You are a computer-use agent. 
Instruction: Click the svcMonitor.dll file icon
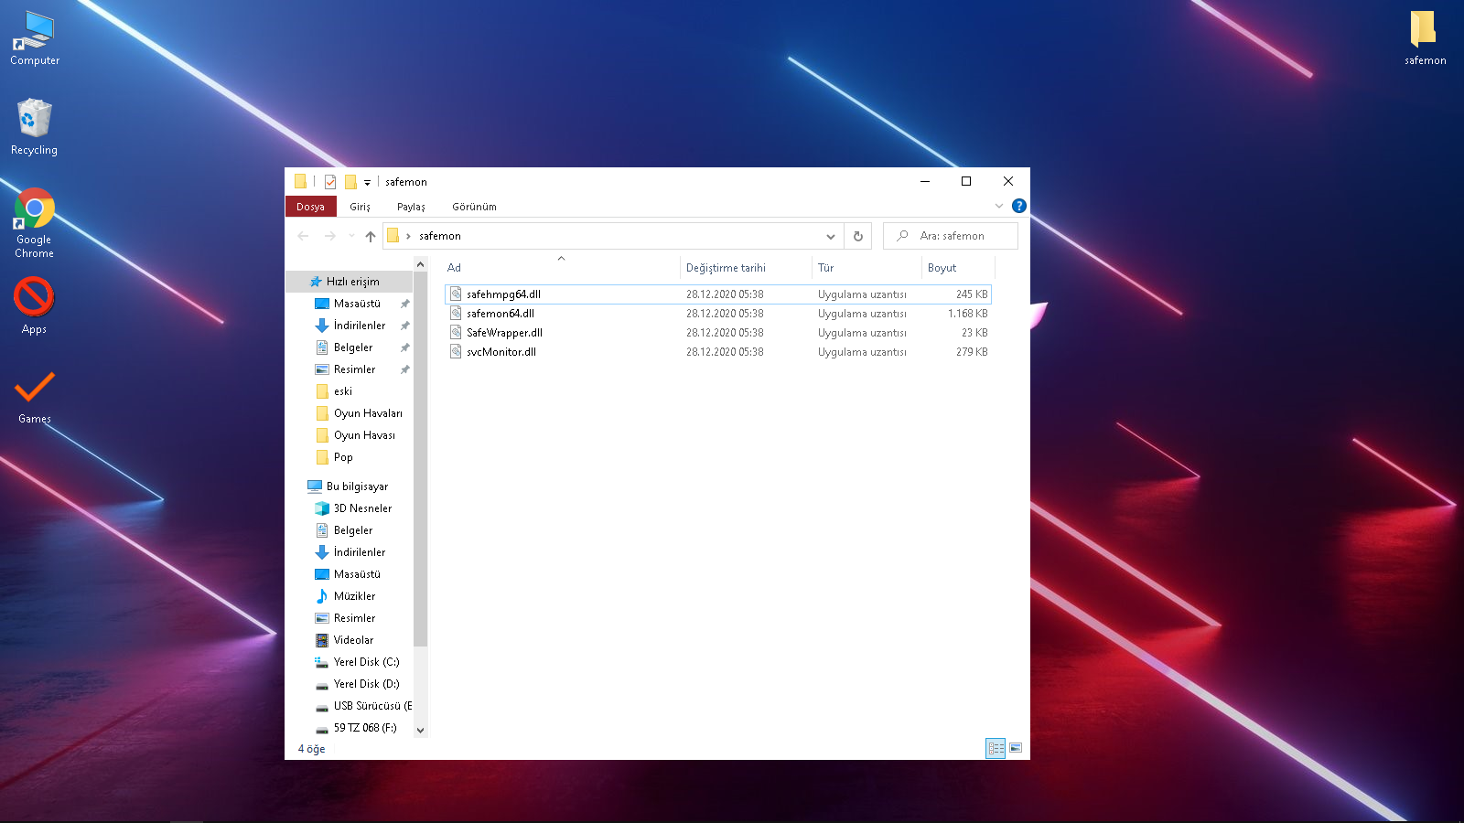coord(456,352)
